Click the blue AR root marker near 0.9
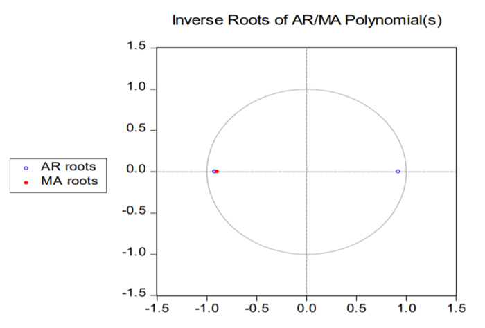The width and height of the screenshot is (485, 328). [398, 171]
